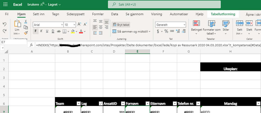The height and width of the screenshot is (113, 261).
Task: Toggle bold F formatting
Action: (x=36, y=31)
